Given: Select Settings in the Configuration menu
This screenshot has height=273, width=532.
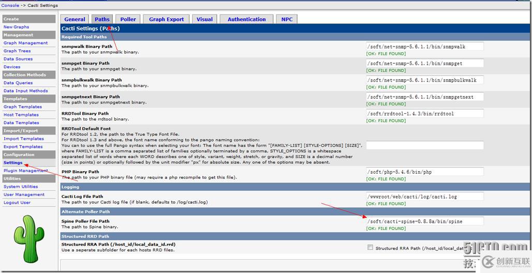Looking at the screenshot, I should tap(13, 162).
